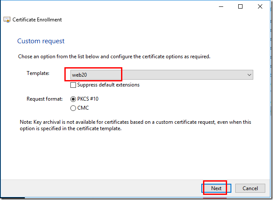Minimize the Certificate Enrollment window
Screen dimensions: 273x200
(x=221, y=6)
